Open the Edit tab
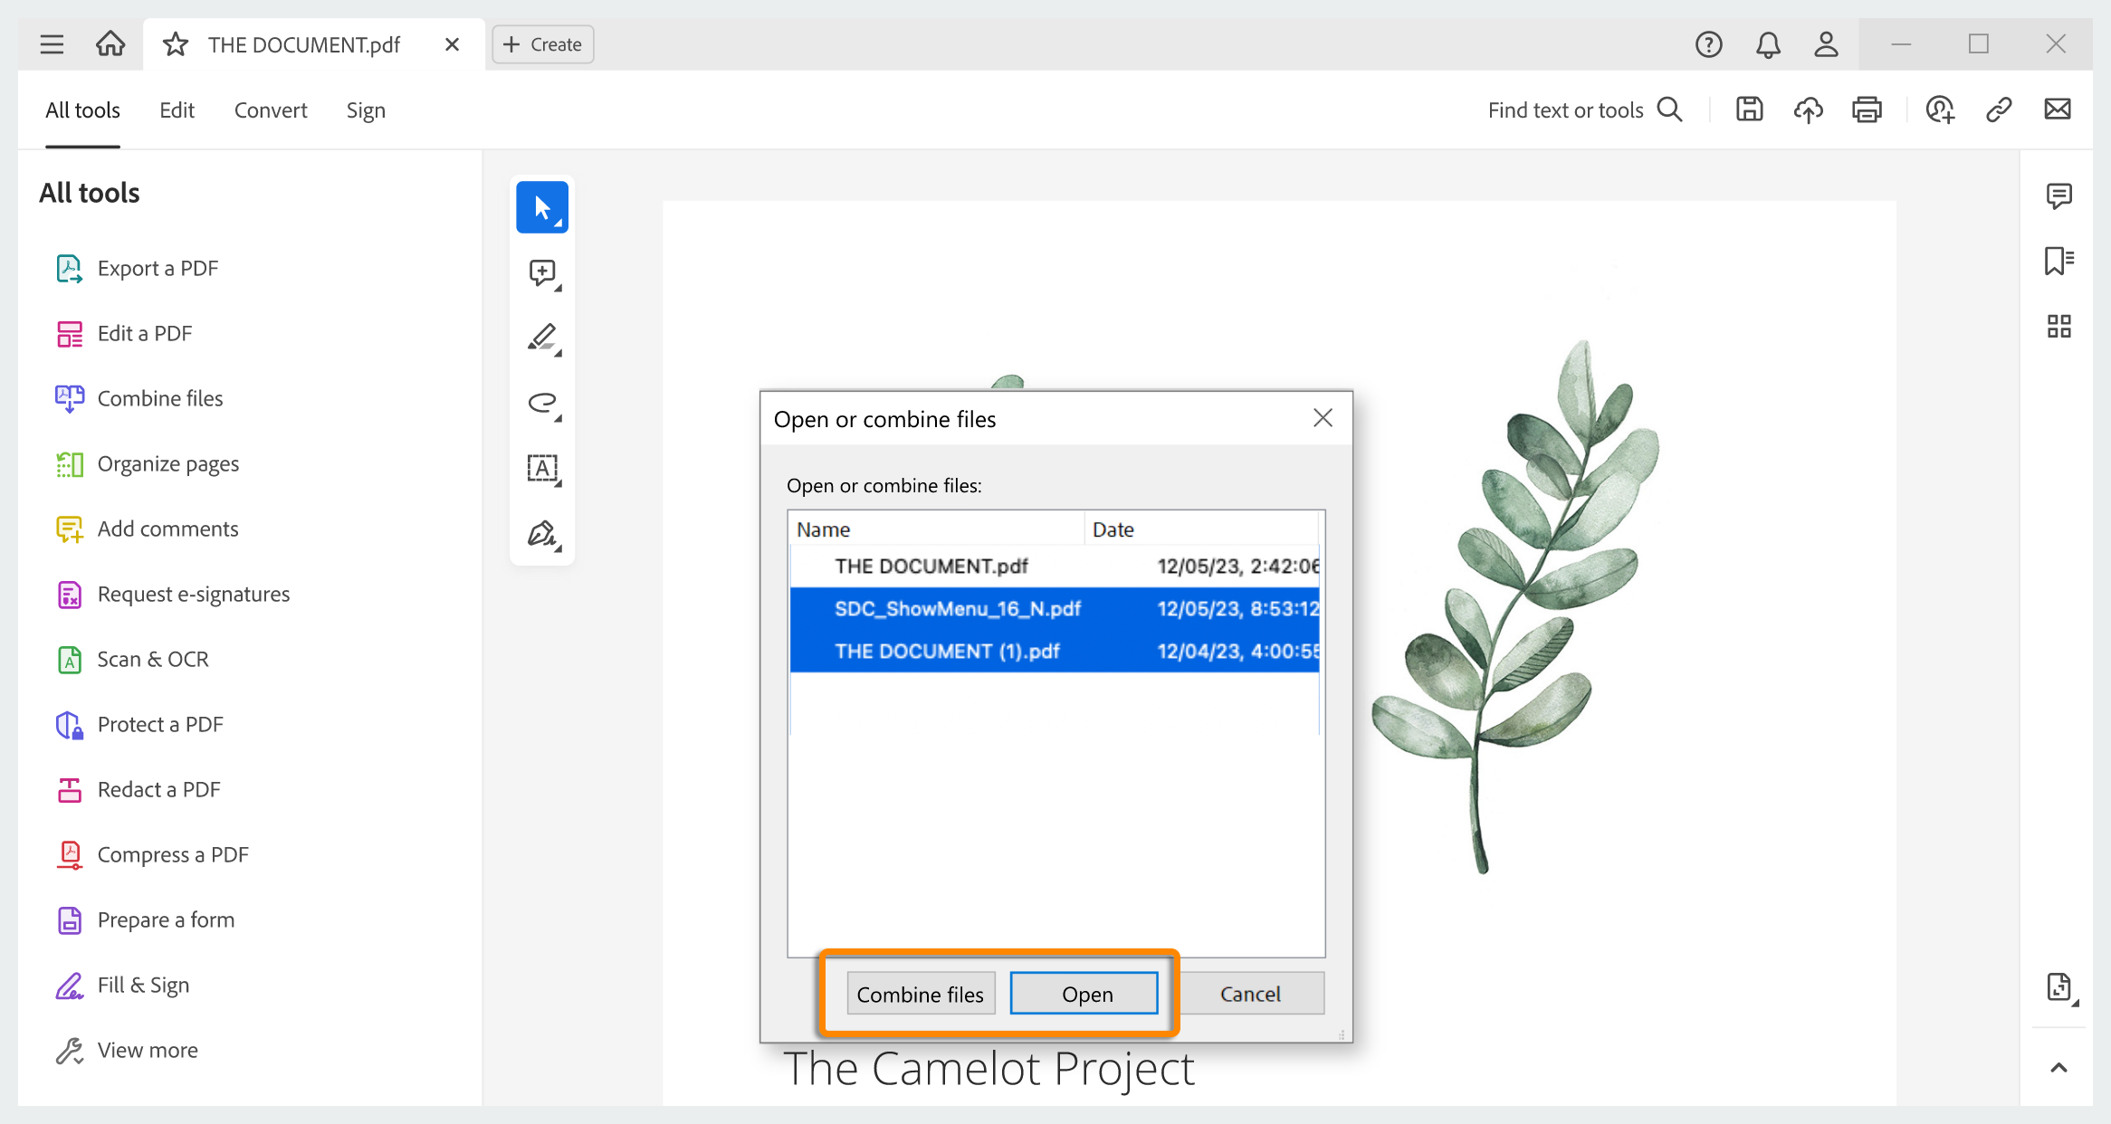The image size is (2111, 1124). [x=177, y=110]
